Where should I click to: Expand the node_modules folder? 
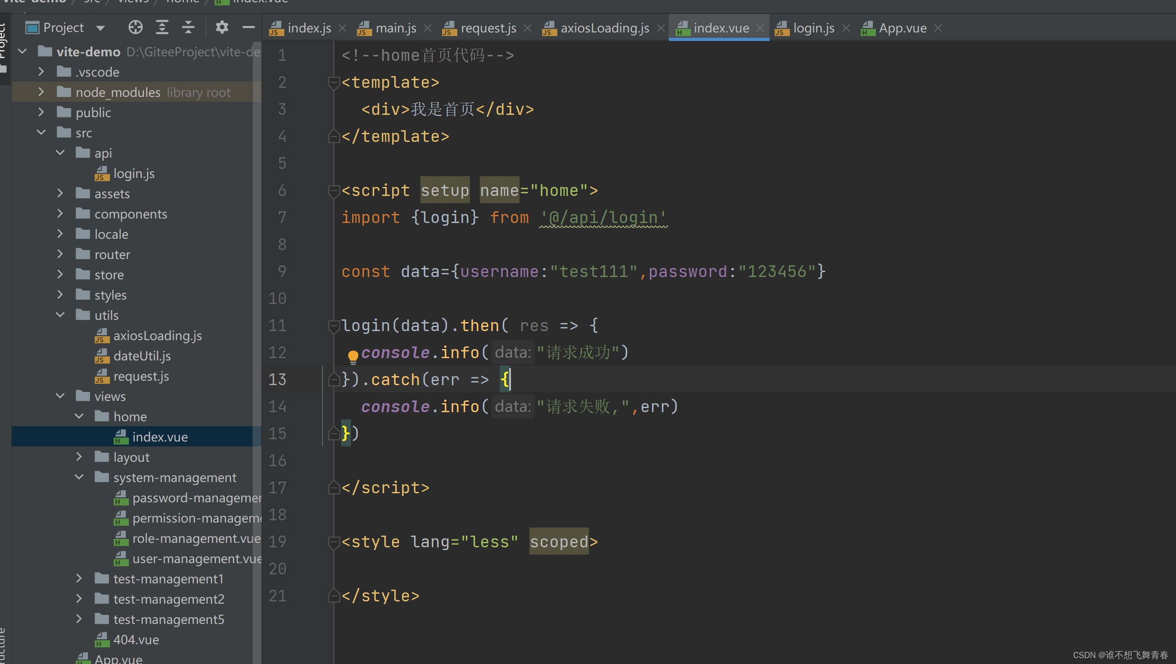pos(41,92)
